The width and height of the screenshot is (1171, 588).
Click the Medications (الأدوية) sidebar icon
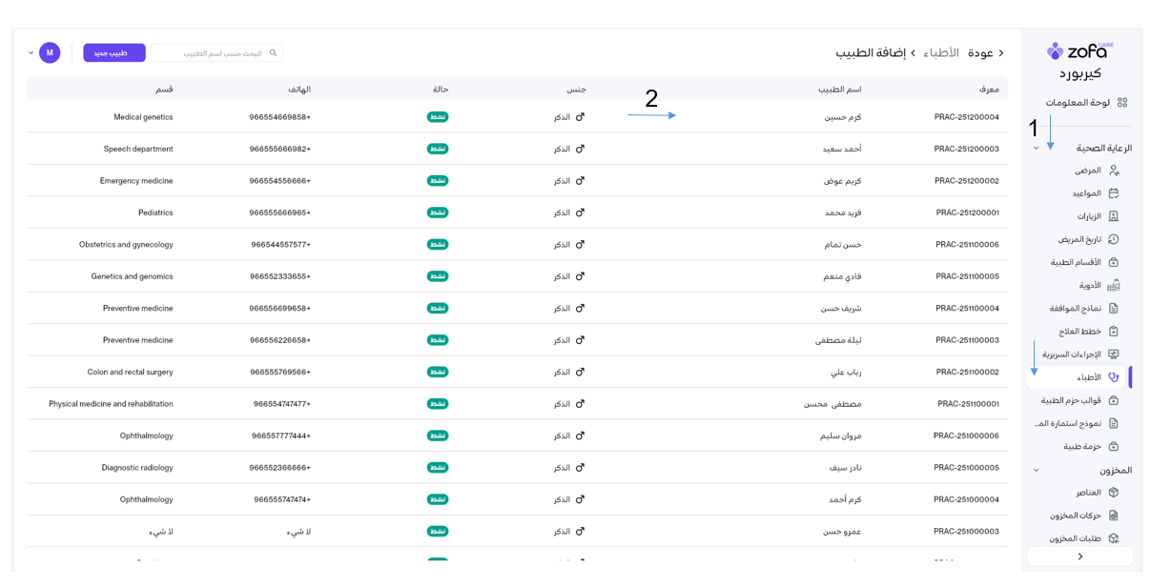pyautogui.click(x=1113, y=285)
